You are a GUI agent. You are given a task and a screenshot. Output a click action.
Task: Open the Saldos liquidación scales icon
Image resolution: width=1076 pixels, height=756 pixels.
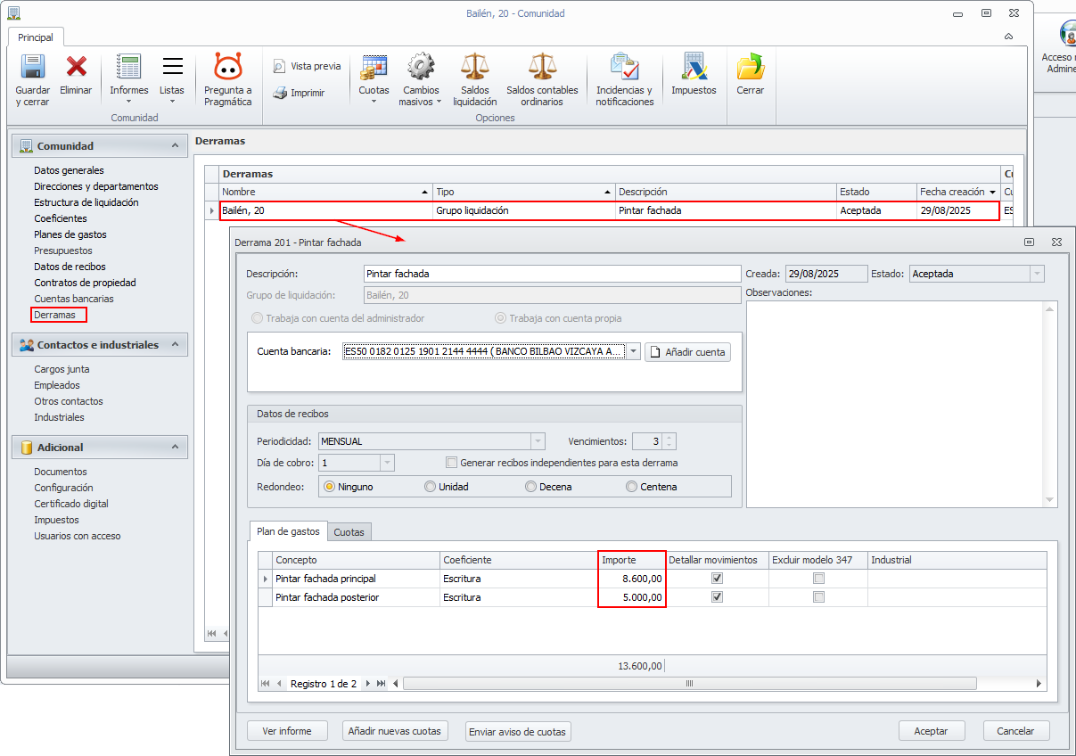point(474,68)
